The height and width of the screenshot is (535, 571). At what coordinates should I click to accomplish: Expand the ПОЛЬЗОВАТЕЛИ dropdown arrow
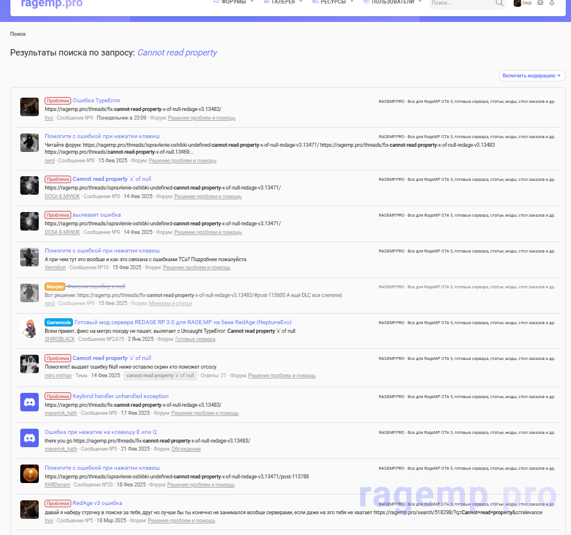(419, 2)
